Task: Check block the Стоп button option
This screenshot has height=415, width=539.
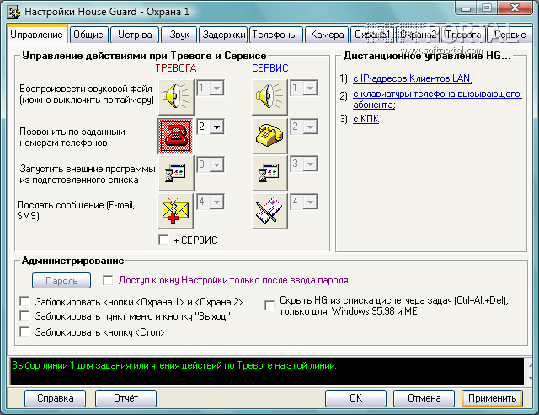Action: (x=24, y=331)
